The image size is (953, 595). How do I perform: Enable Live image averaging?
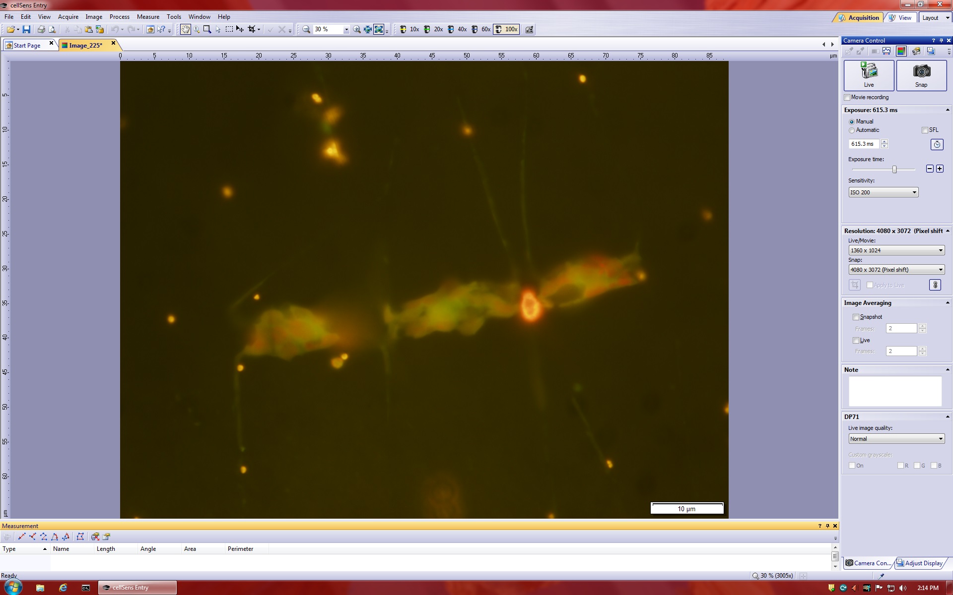tap(856, 340)
